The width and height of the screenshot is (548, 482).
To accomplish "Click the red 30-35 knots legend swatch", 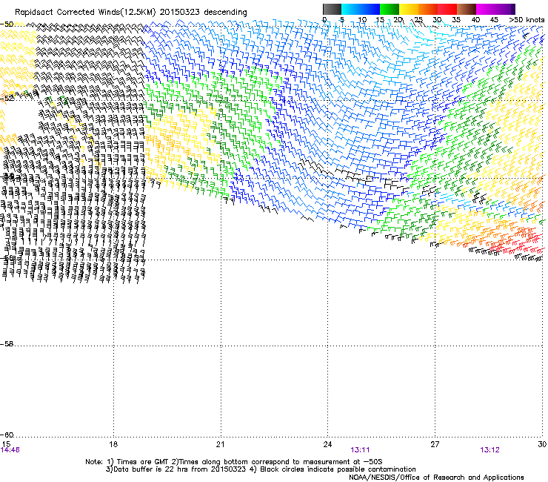I will [x=447, y=9].
